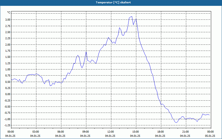Click the 1,00 y-axis value
The height and width of the screenshot is (139, 222).
pyautogui.click(x=8, y=69)
